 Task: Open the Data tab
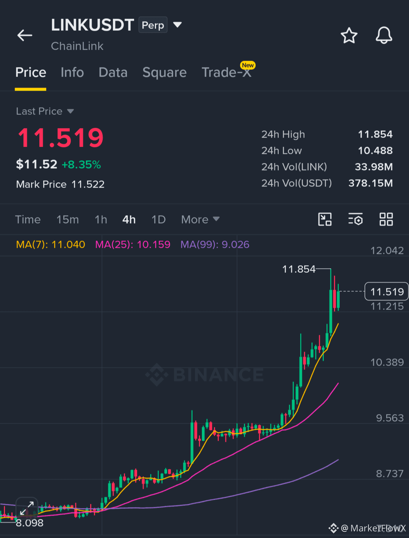click(x=113, y=72)
